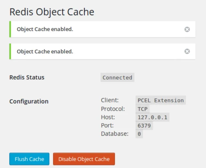The height and width of the screenshot is (168, 206).
Task: Click the Client: field label
Action: click(x=110, y=100)
